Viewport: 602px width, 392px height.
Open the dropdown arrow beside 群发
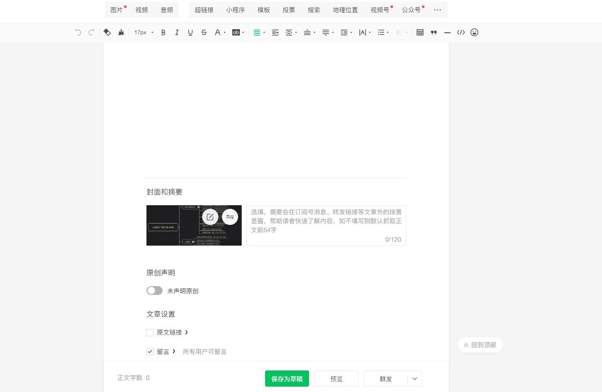(415, 379)
